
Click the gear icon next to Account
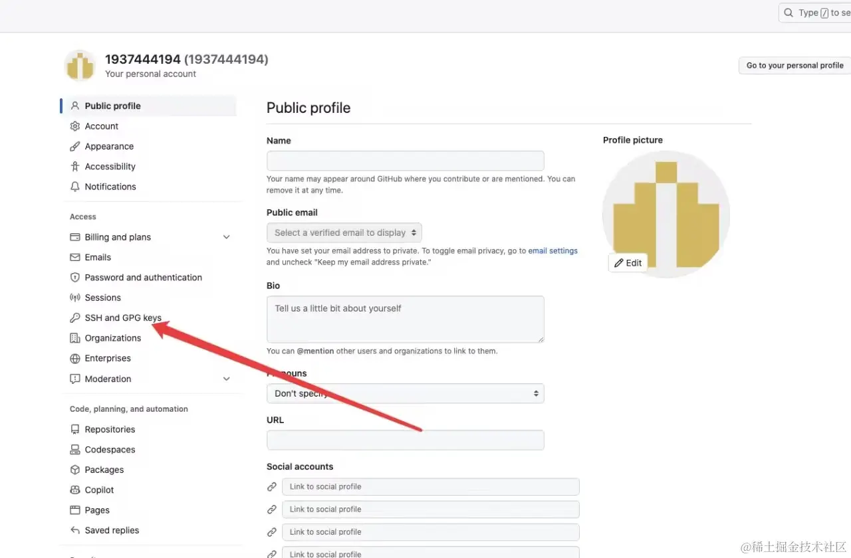[75, 126]
